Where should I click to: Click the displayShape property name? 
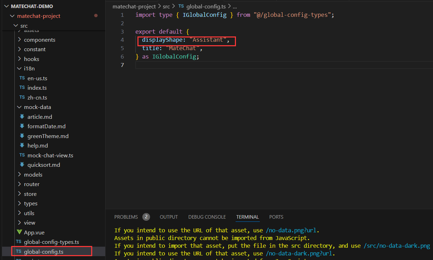click(162, 40)
